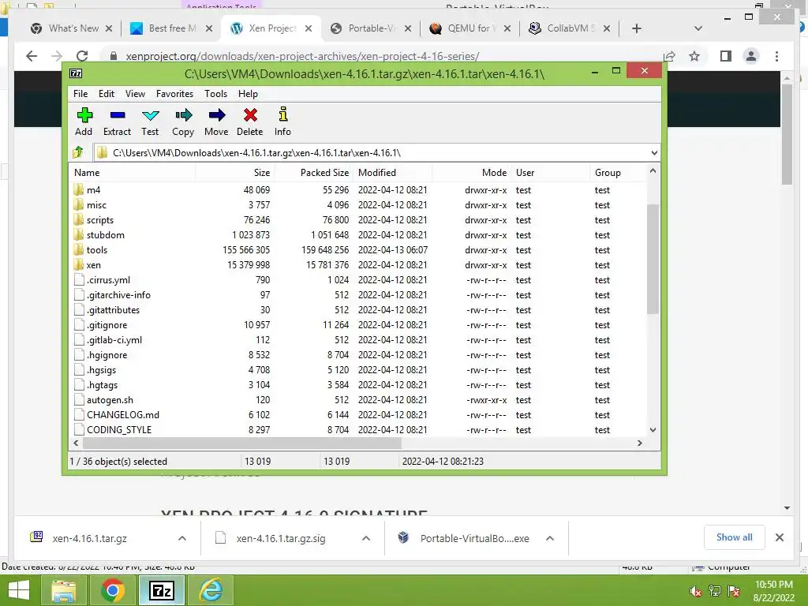The width and height of the screenshot is (808, 606).
Task: Launch Internet Explorer from taskbar
Action: pyautogui.click(x=211, y=590)
